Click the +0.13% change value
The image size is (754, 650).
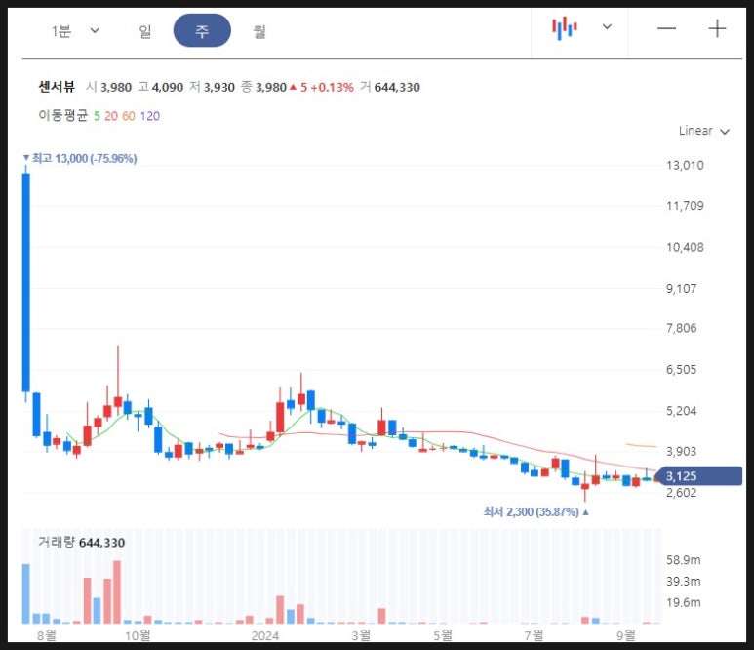tap(332, 87)
